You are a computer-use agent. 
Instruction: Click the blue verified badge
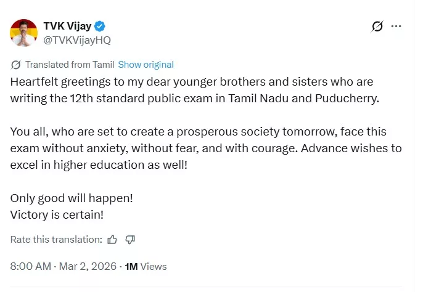coord(99,26)
